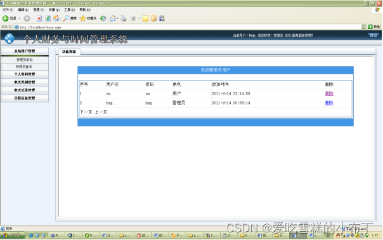Open the Back button history dropdown arrow
Image resolution: width=383 pixels, height=240 pixels.
(20, 18)
